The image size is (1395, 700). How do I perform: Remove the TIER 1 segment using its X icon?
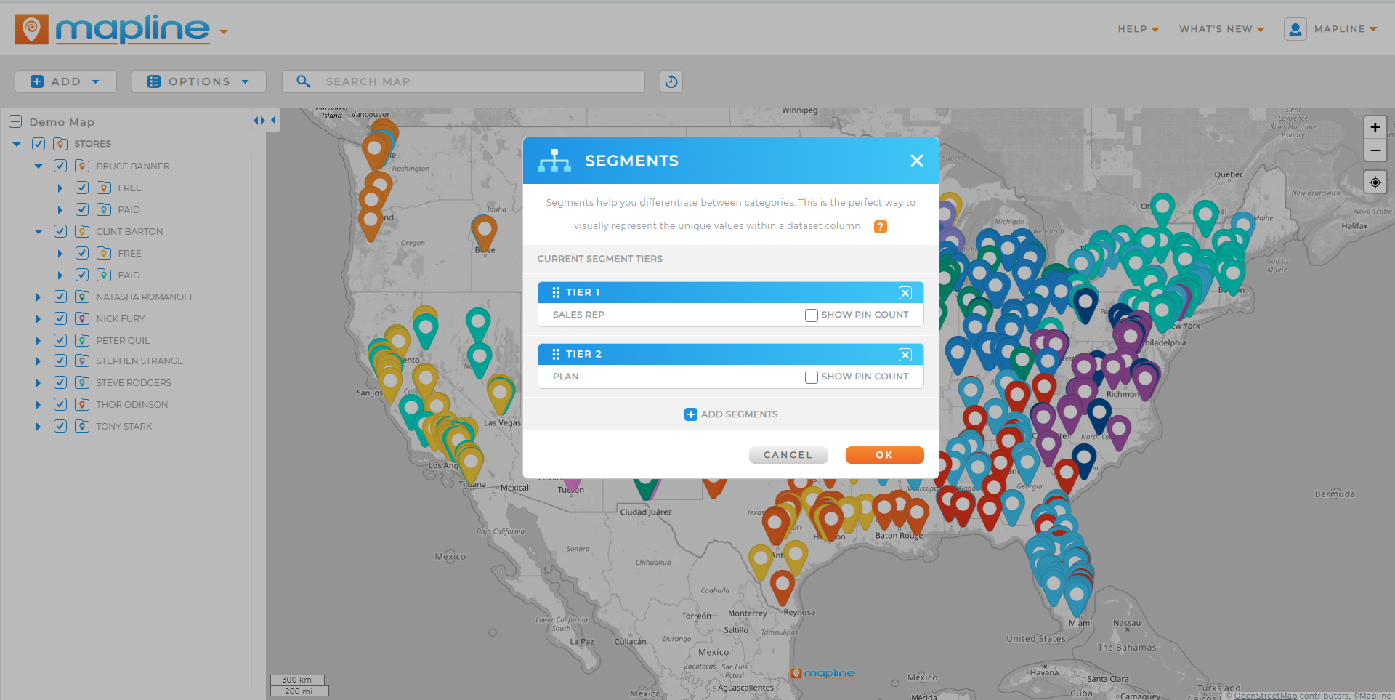coord(905,293)
